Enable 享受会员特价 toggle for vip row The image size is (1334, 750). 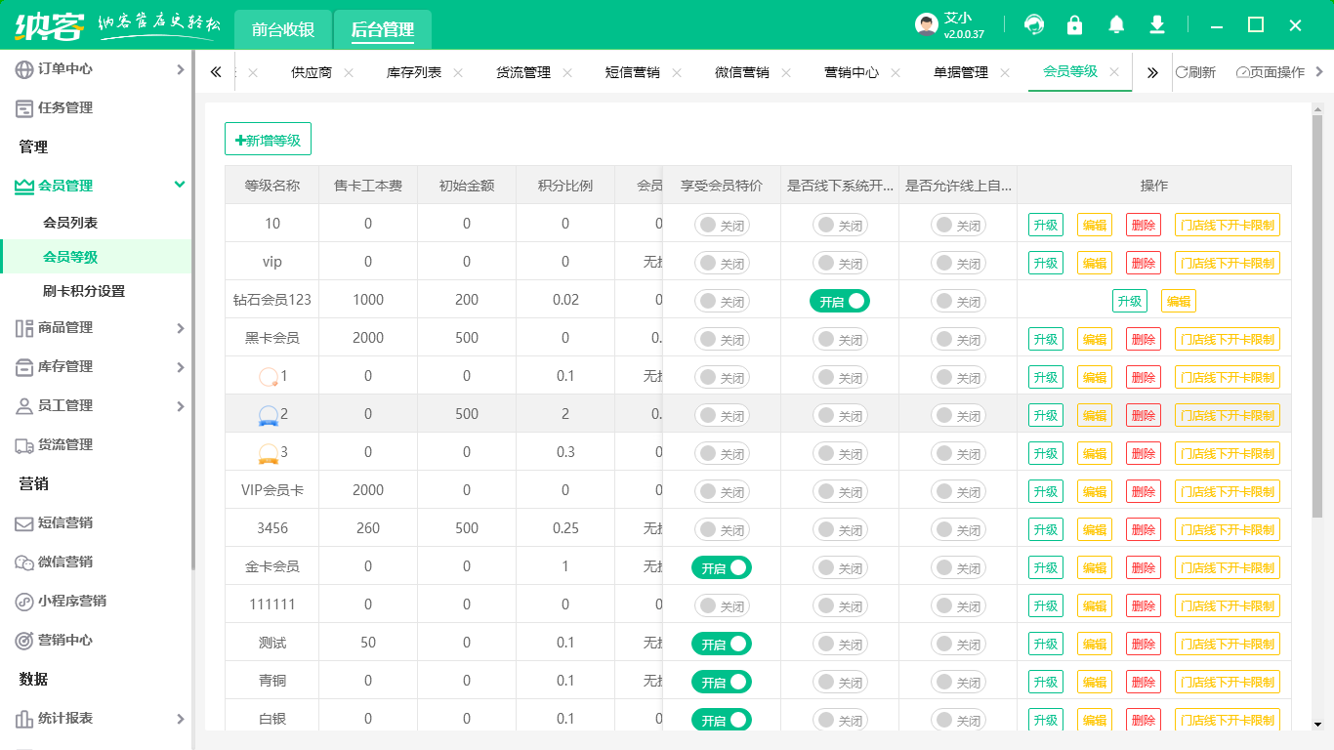click(x=722, y=263)
